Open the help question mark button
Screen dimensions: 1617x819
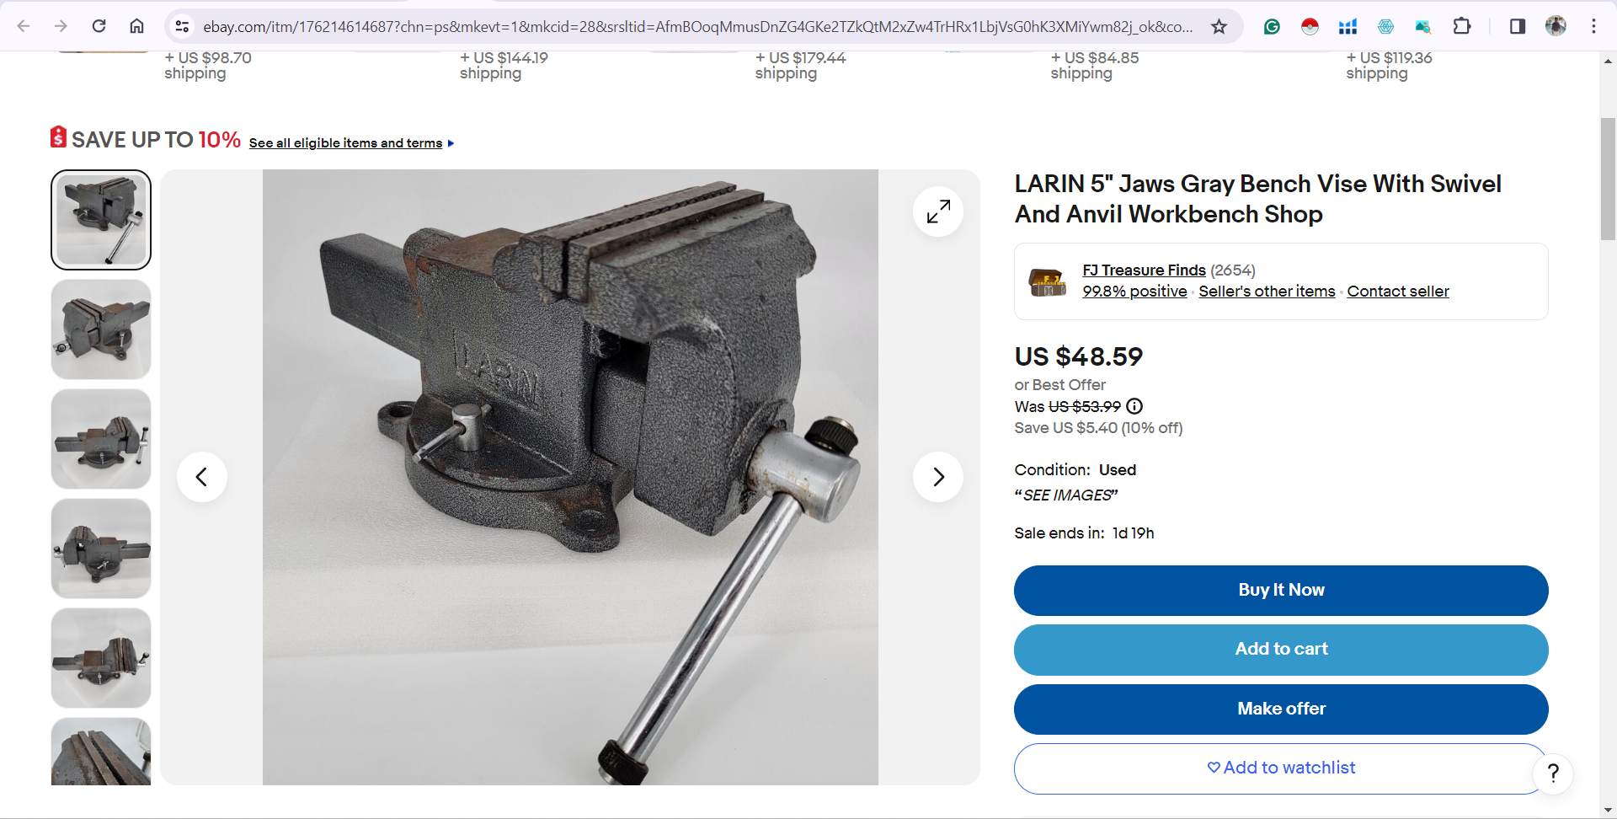(x=1553, y=773)
